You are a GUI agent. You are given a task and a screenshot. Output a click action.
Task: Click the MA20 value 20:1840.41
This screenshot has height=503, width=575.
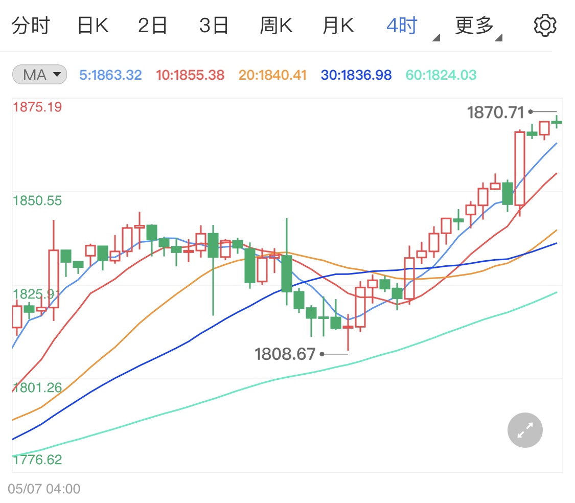[272, 75]
